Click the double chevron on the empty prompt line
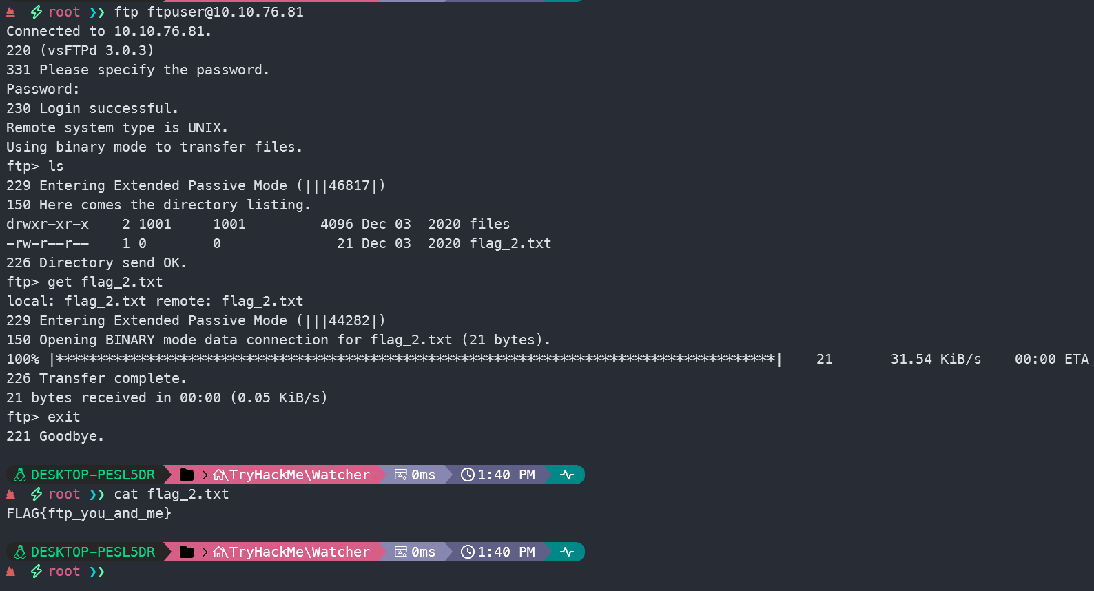The height and width of the screenshot is (591, 1094). (97, 571)
